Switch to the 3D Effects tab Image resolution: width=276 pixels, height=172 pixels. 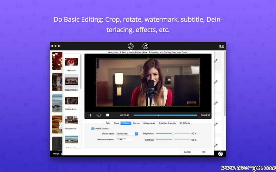pyautogui.click(x=185, y=123)
